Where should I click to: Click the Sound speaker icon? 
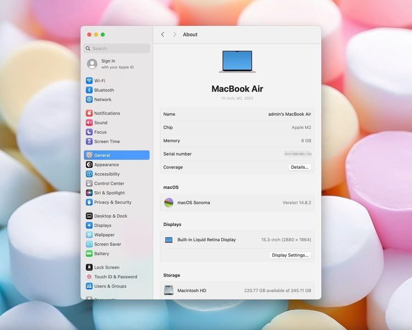pyautogui.click(x=89, y=122)
